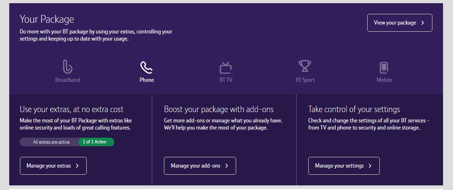
Task: Click 'Boost your package with add-ons' heading
Action: [x=219, y=109]
